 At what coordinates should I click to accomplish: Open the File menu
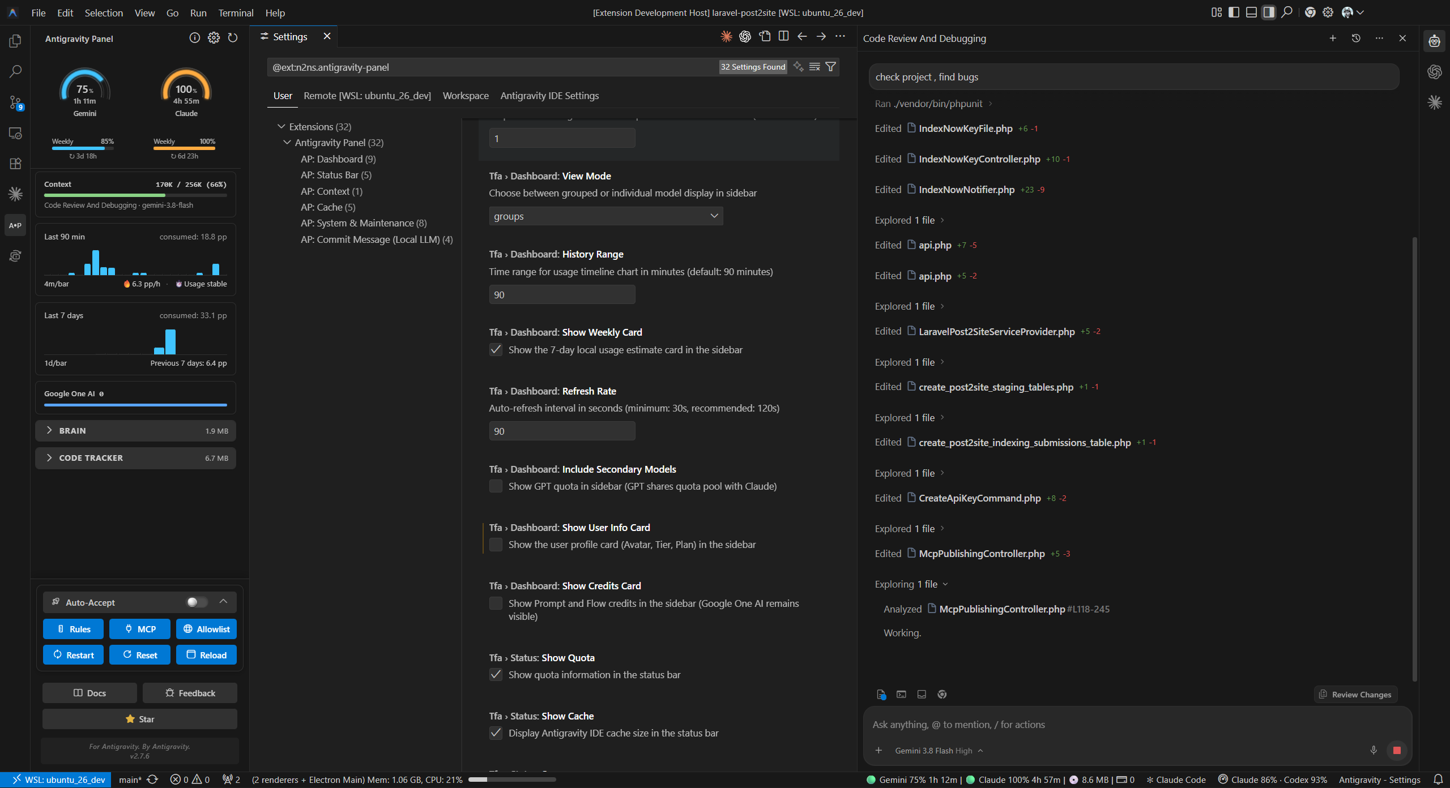coord(39,12)
